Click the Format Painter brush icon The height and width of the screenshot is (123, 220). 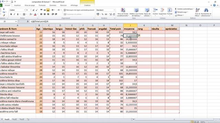point(4,15)
